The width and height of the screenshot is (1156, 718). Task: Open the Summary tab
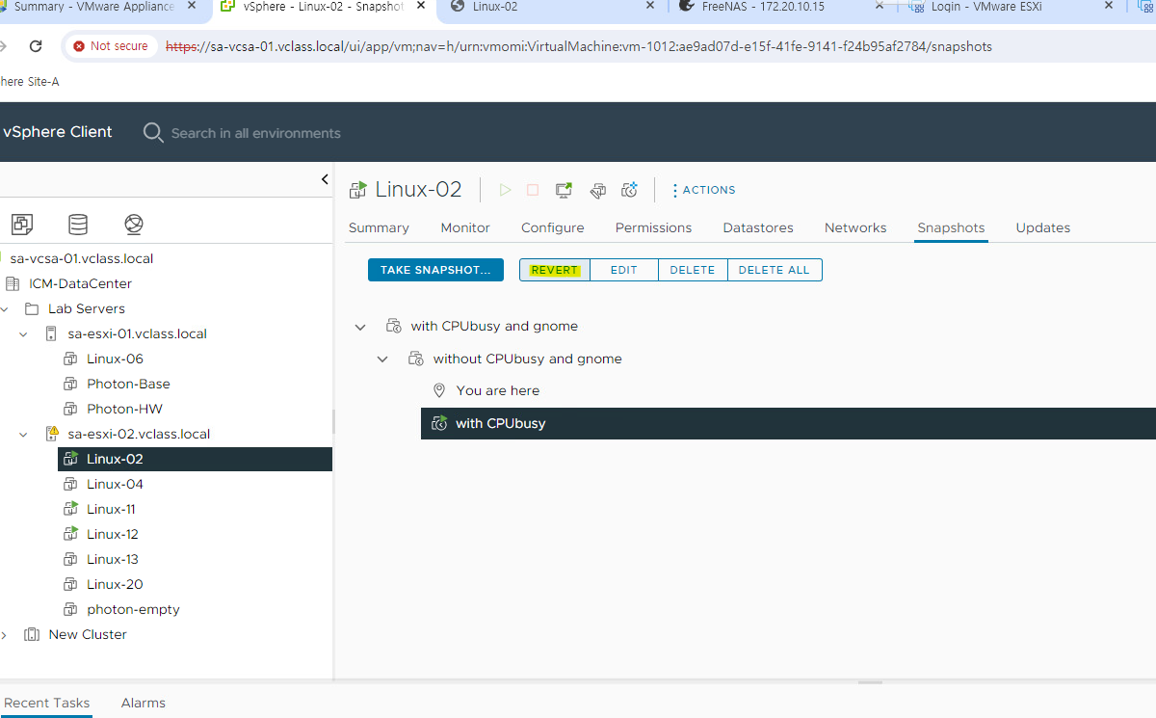pyautogui.click(x=379, y=227)
